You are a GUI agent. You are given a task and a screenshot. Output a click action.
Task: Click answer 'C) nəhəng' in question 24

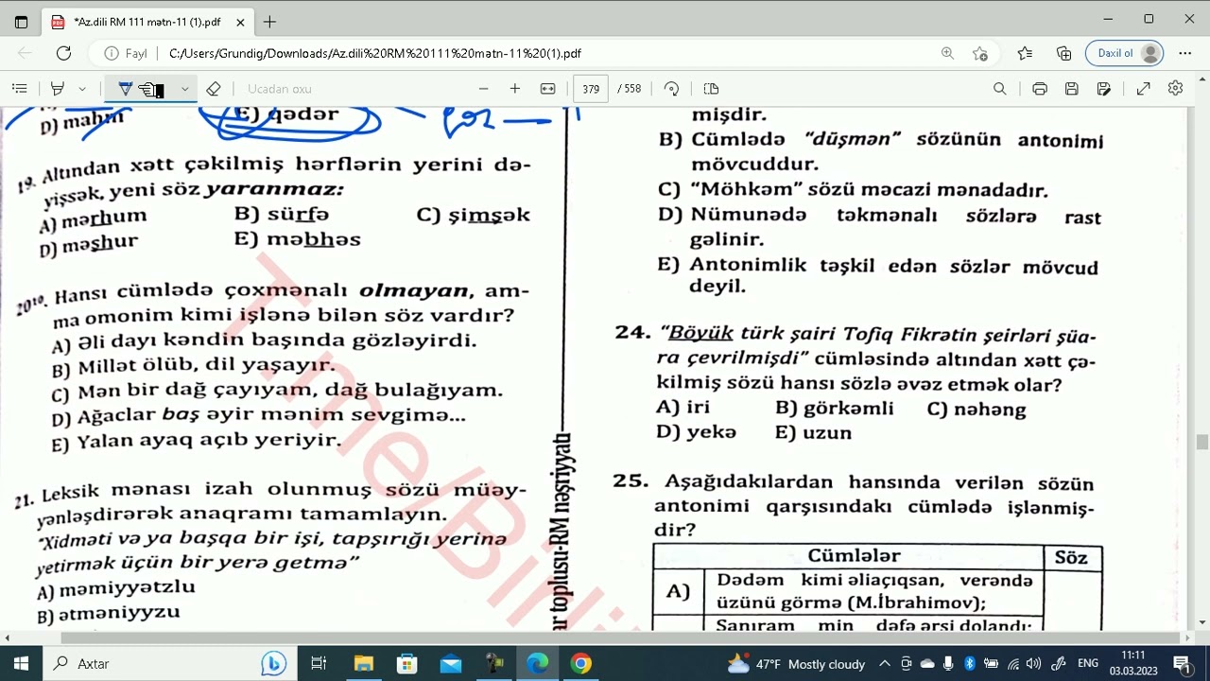(977, 410)
